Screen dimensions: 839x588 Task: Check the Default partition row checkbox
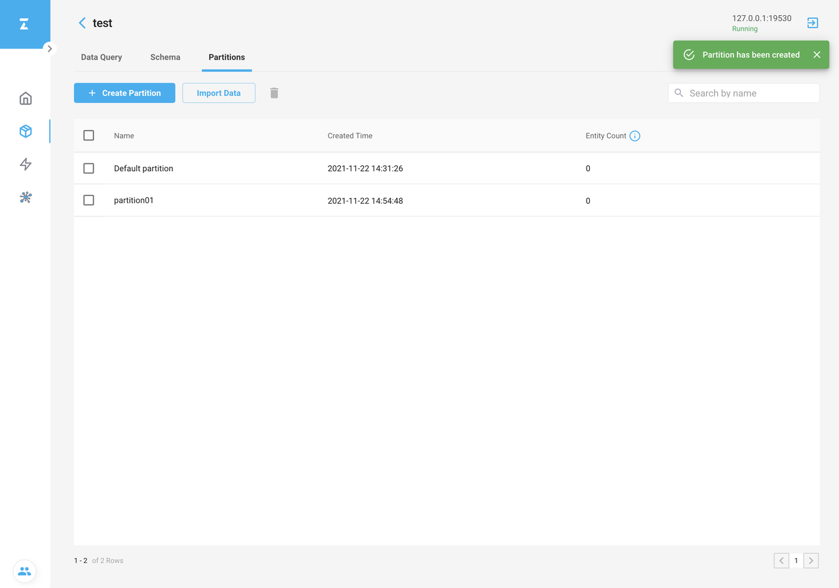tap(88, 168)
